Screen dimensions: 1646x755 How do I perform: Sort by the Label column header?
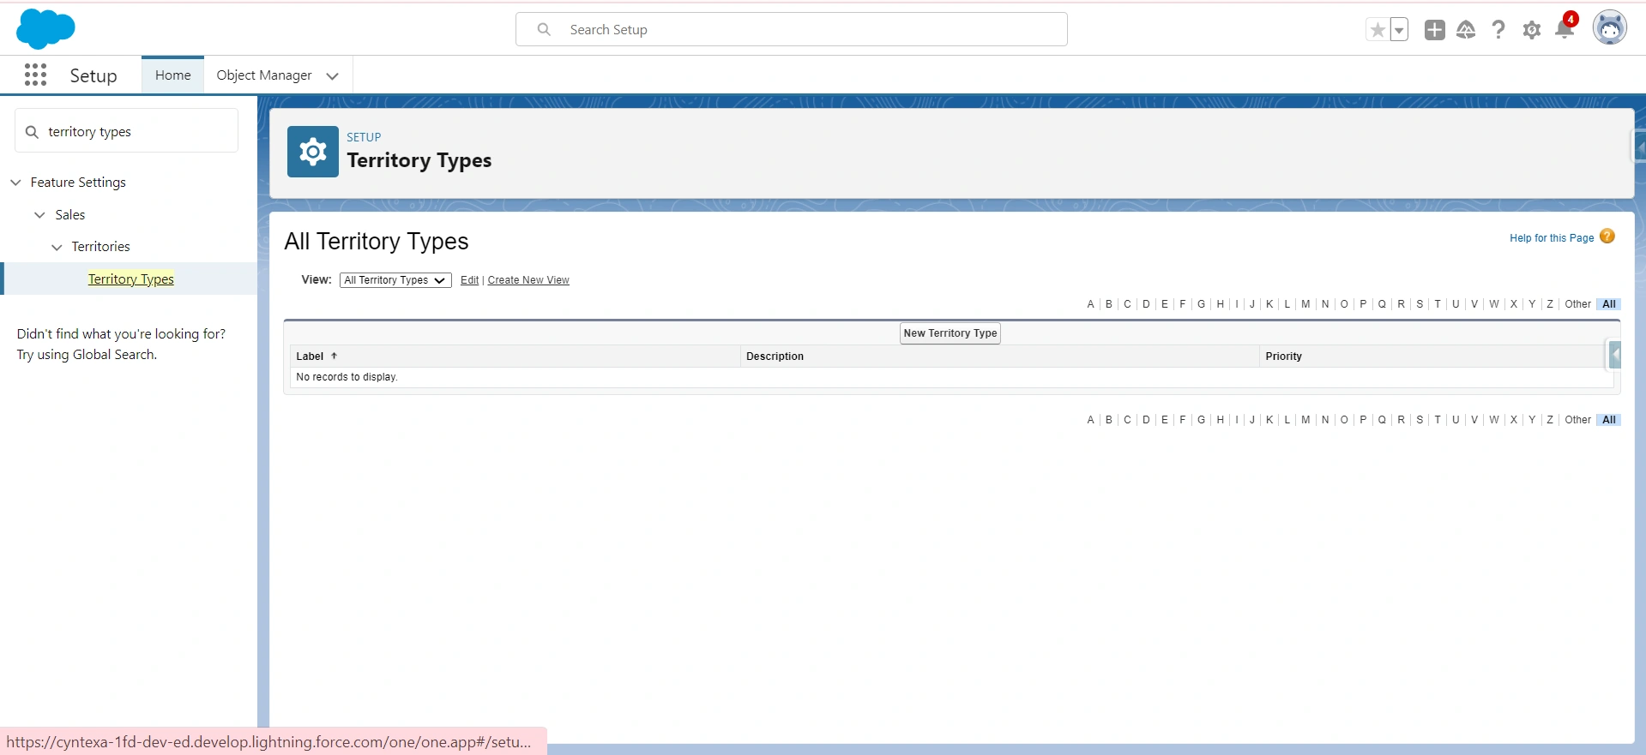[310, 357]
